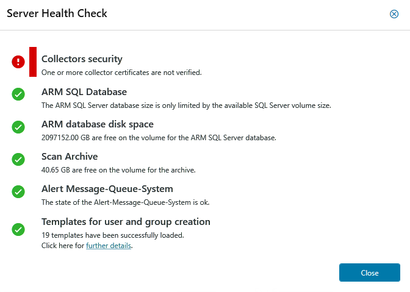Select the Scan Archive heading
This screenshot has height=292, width=410.
tap(70, 157)
